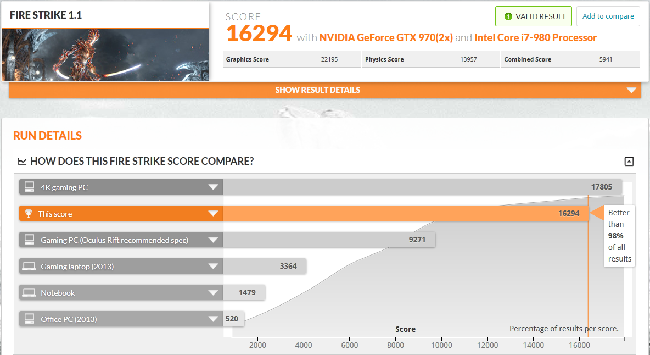Click the chart icon beside How Does This Compare

21,162
